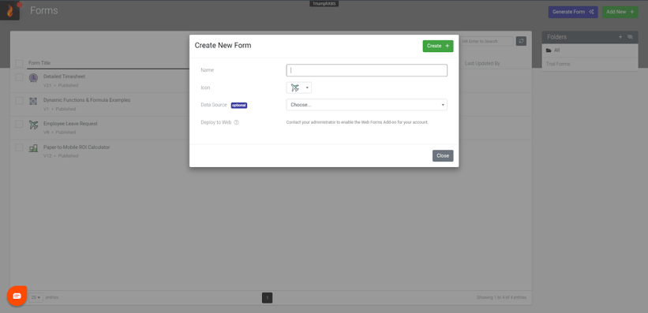Click the hide folders eye icon
The width and height of the screenshot is (648, 313).
pyautogui.click(x=630, y=37)
